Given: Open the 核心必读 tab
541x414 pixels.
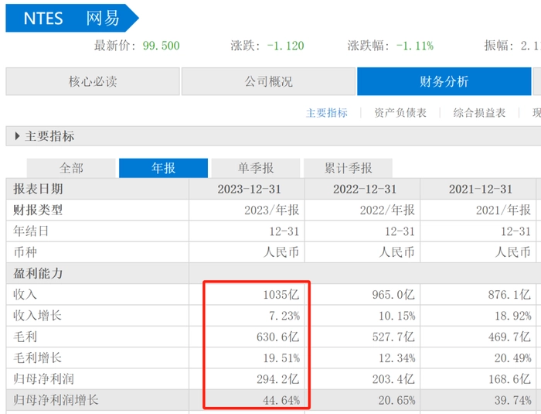Looking at the screenshot, I should tap(93, 82).
